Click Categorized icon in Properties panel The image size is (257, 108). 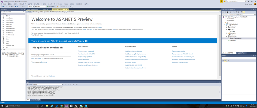[x=223, y=61]
